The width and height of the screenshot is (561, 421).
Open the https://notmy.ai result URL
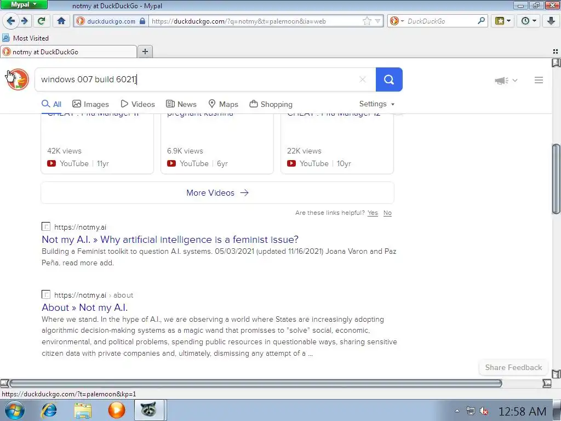[80, 227]
